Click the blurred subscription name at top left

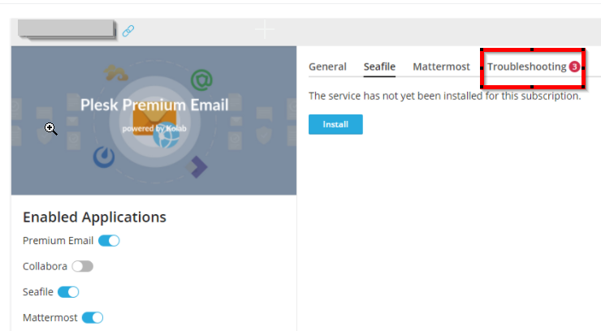[66, 28]
